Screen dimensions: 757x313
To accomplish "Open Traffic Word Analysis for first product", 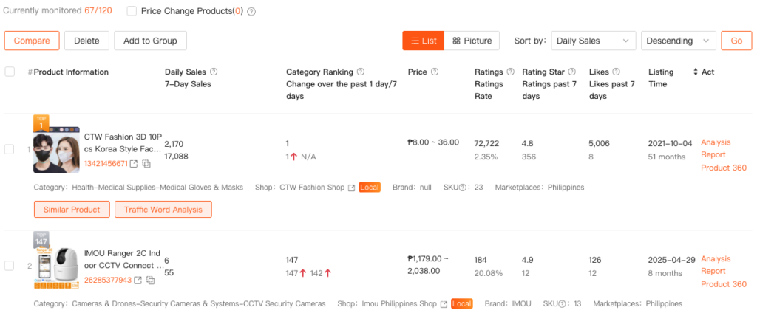I will 163,210.
